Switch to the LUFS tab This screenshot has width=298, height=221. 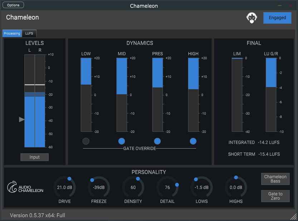(29, 33)
